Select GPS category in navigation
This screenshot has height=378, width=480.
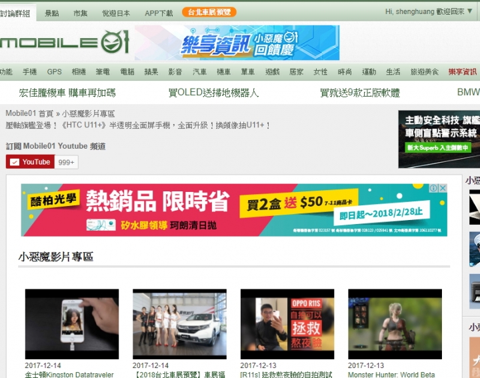click(54, 71)
